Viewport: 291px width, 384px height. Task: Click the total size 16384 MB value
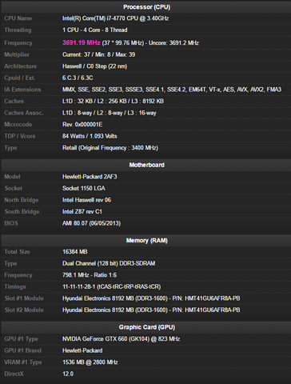pos(75,252)
